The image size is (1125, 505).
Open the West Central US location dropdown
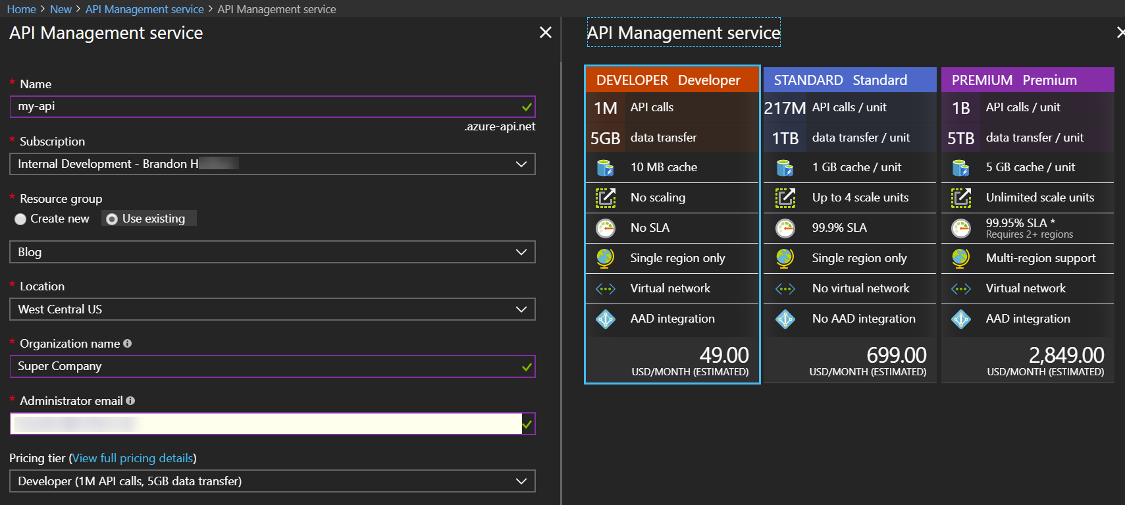[273, 309]
